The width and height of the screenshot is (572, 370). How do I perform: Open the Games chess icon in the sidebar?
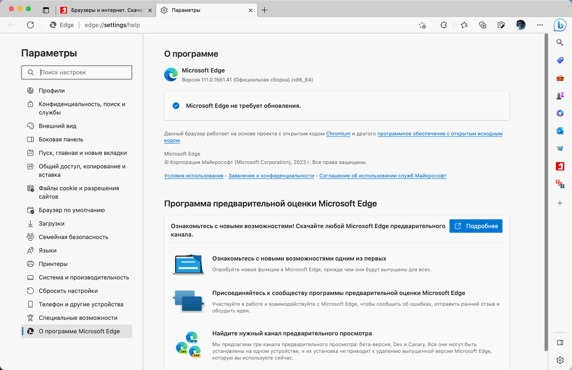point(560,96)
